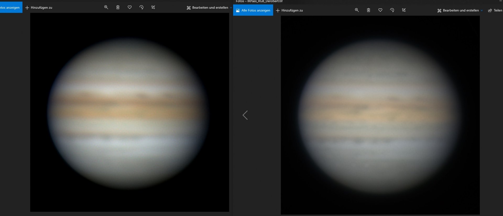Click 'Hinzufügen zu' in left window
Viewport: 503px width, 216px height.
point(39,8)
